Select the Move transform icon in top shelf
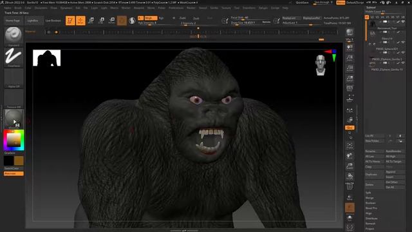Screen dimensions: 412x232 click(x=91, y=21)
